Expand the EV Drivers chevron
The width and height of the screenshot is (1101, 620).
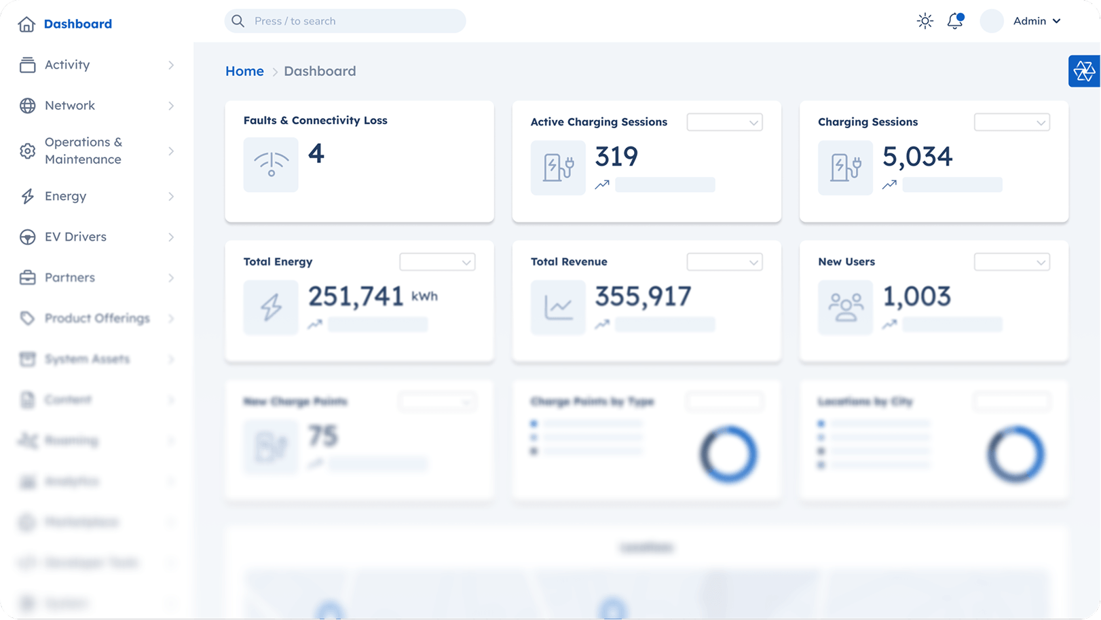[171, 237]
